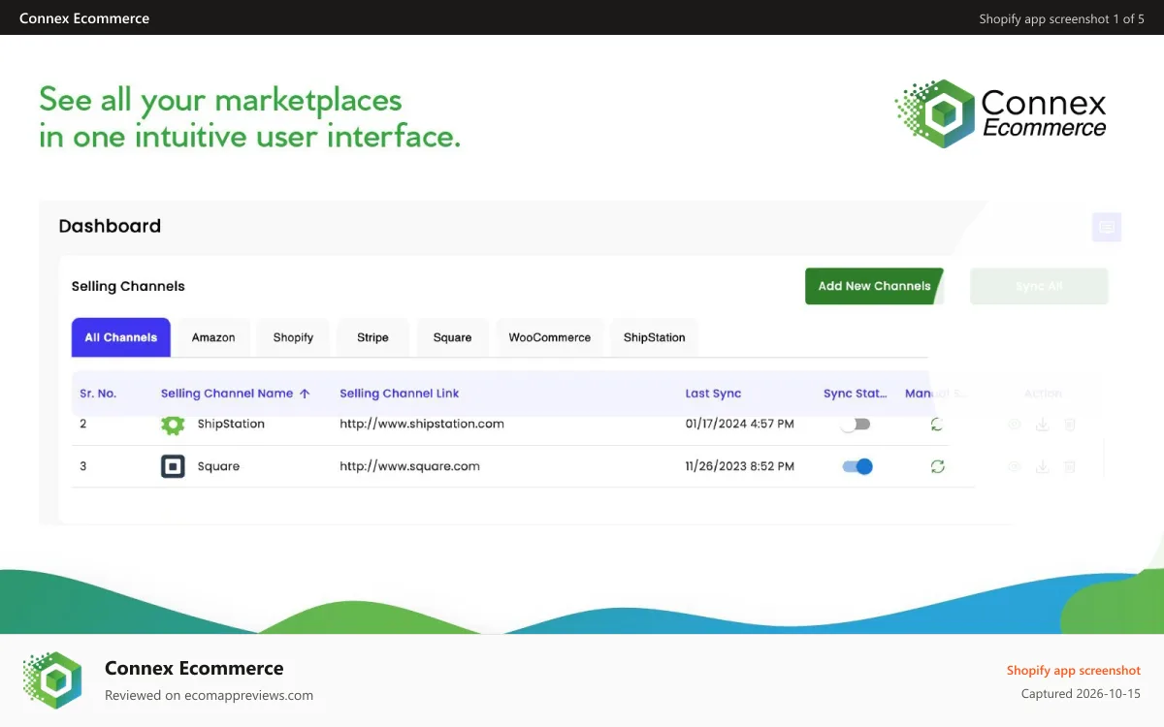This screenshot has height=727, width=1164.
Task: Click the Action column header
Action: 1043,394
